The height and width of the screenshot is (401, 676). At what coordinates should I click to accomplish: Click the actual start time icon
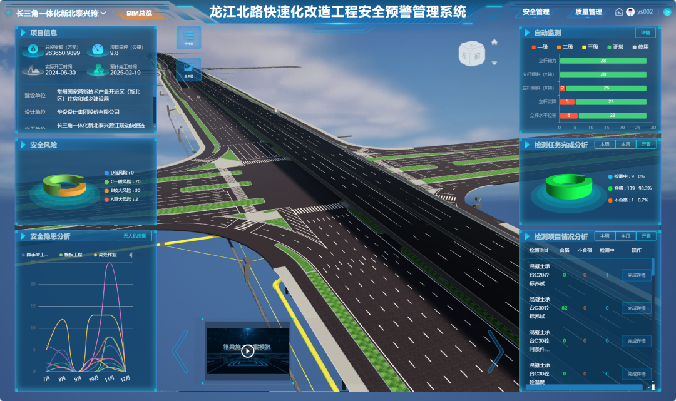tap(33, 69)
